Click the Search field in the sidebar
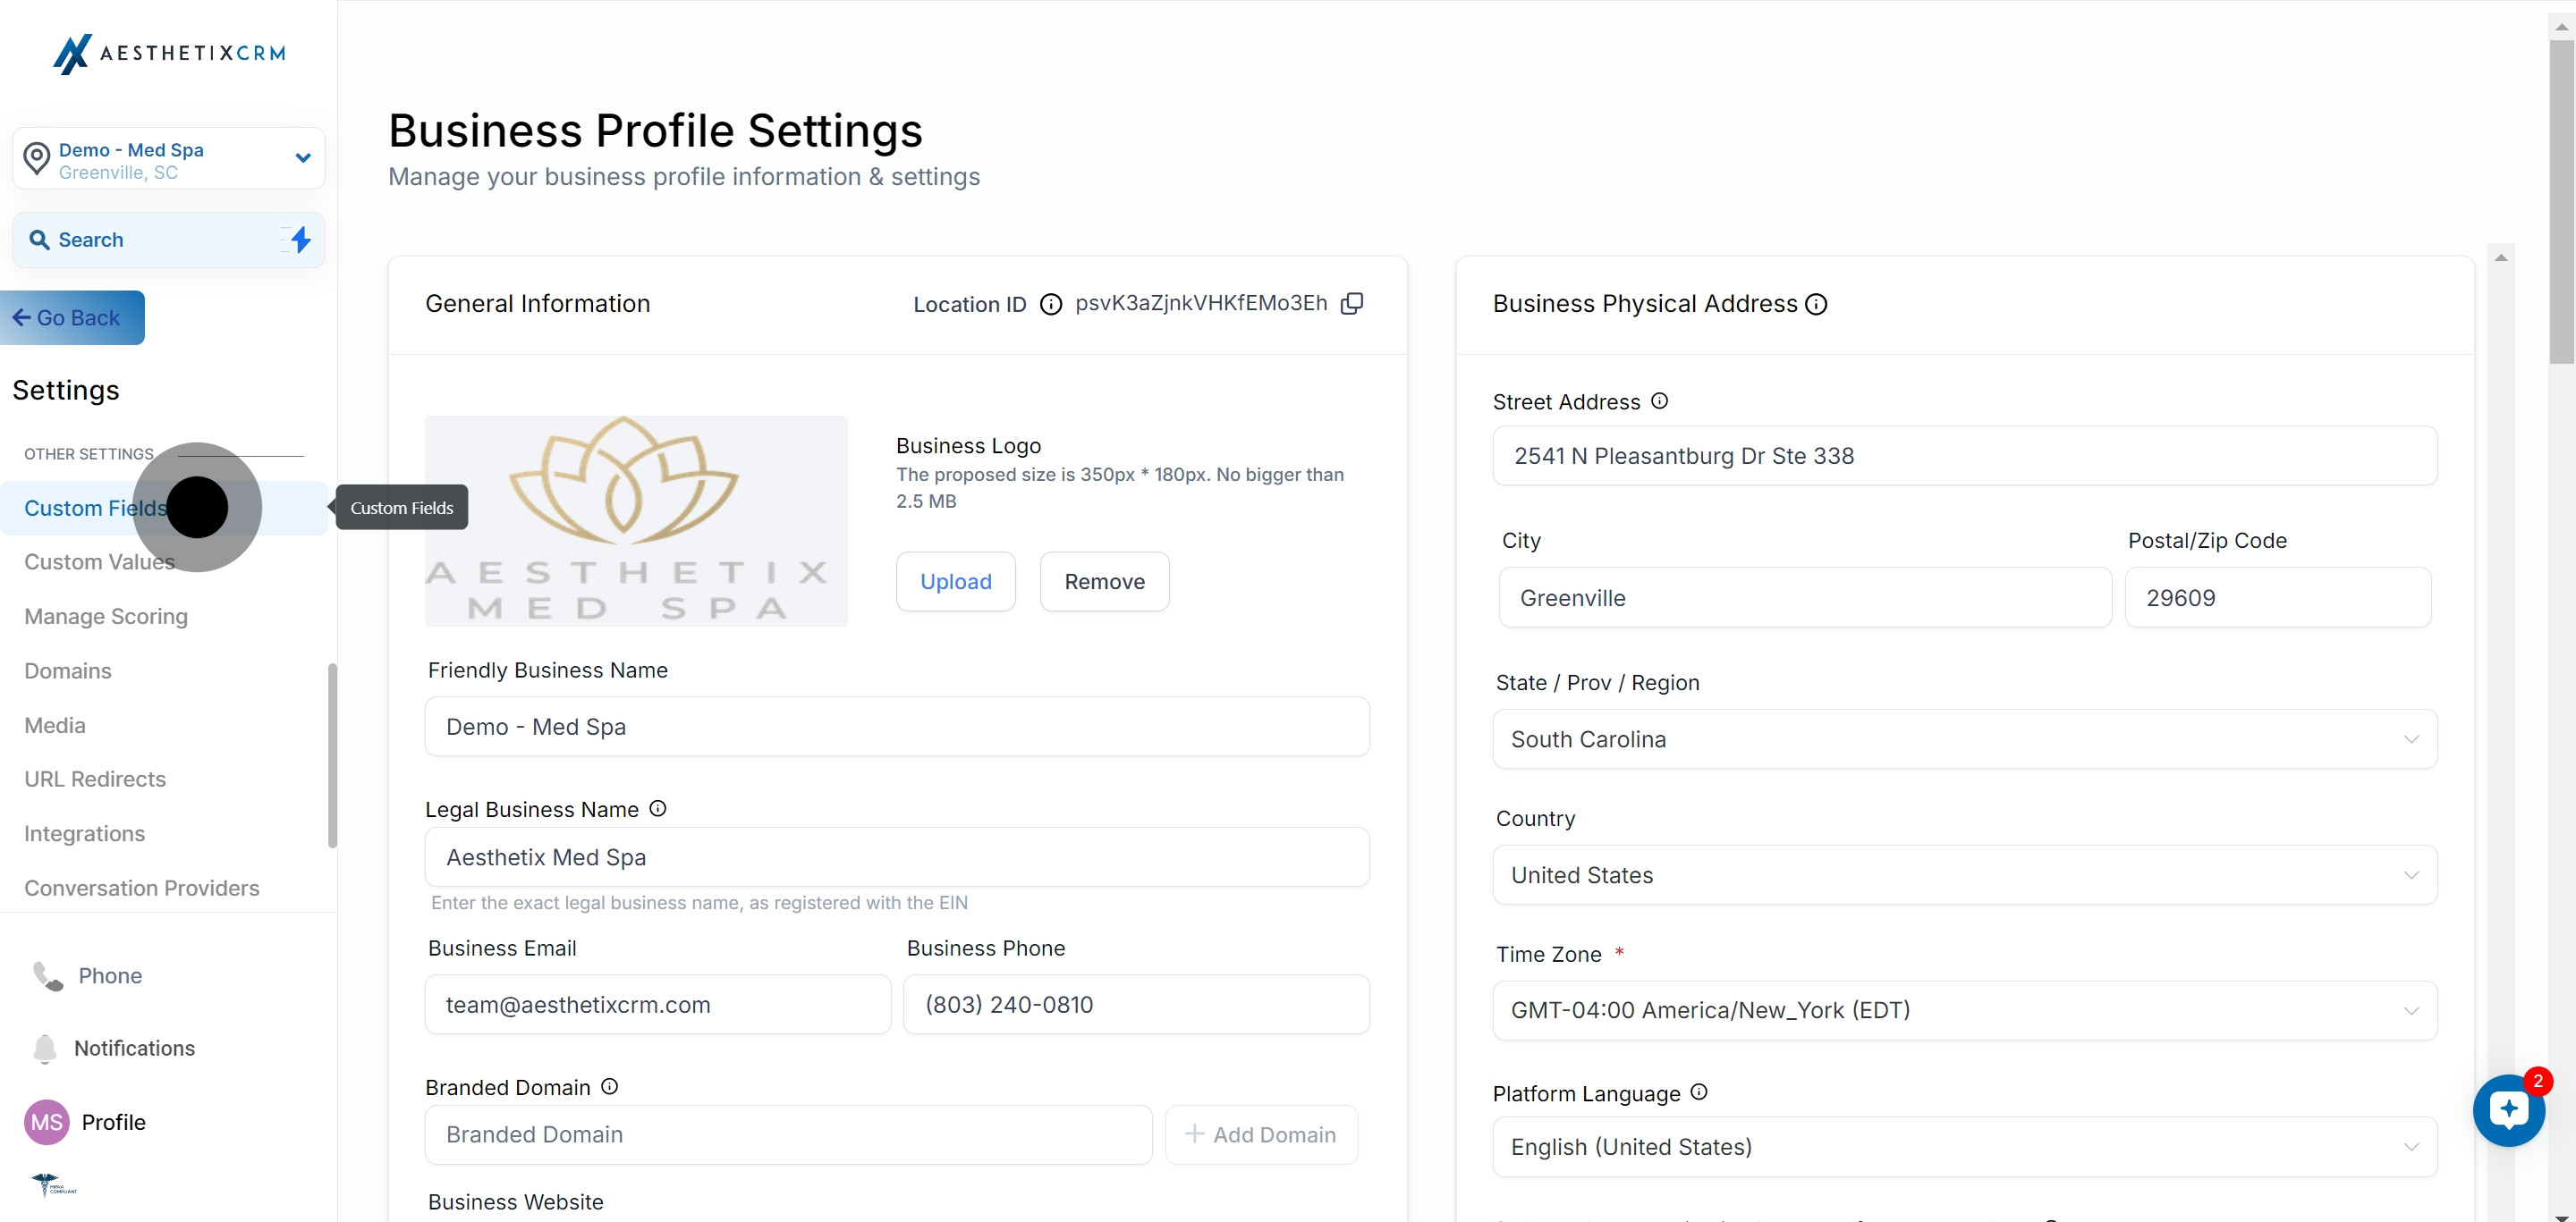2576x1222 pixels. (168, 240)
